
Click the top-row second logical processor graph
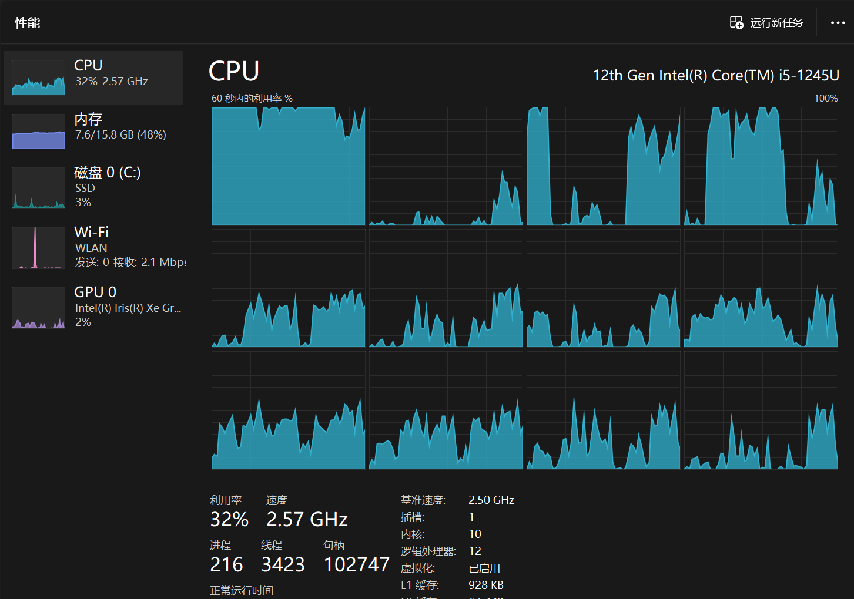pyautogui.click(x=446, y=166)
